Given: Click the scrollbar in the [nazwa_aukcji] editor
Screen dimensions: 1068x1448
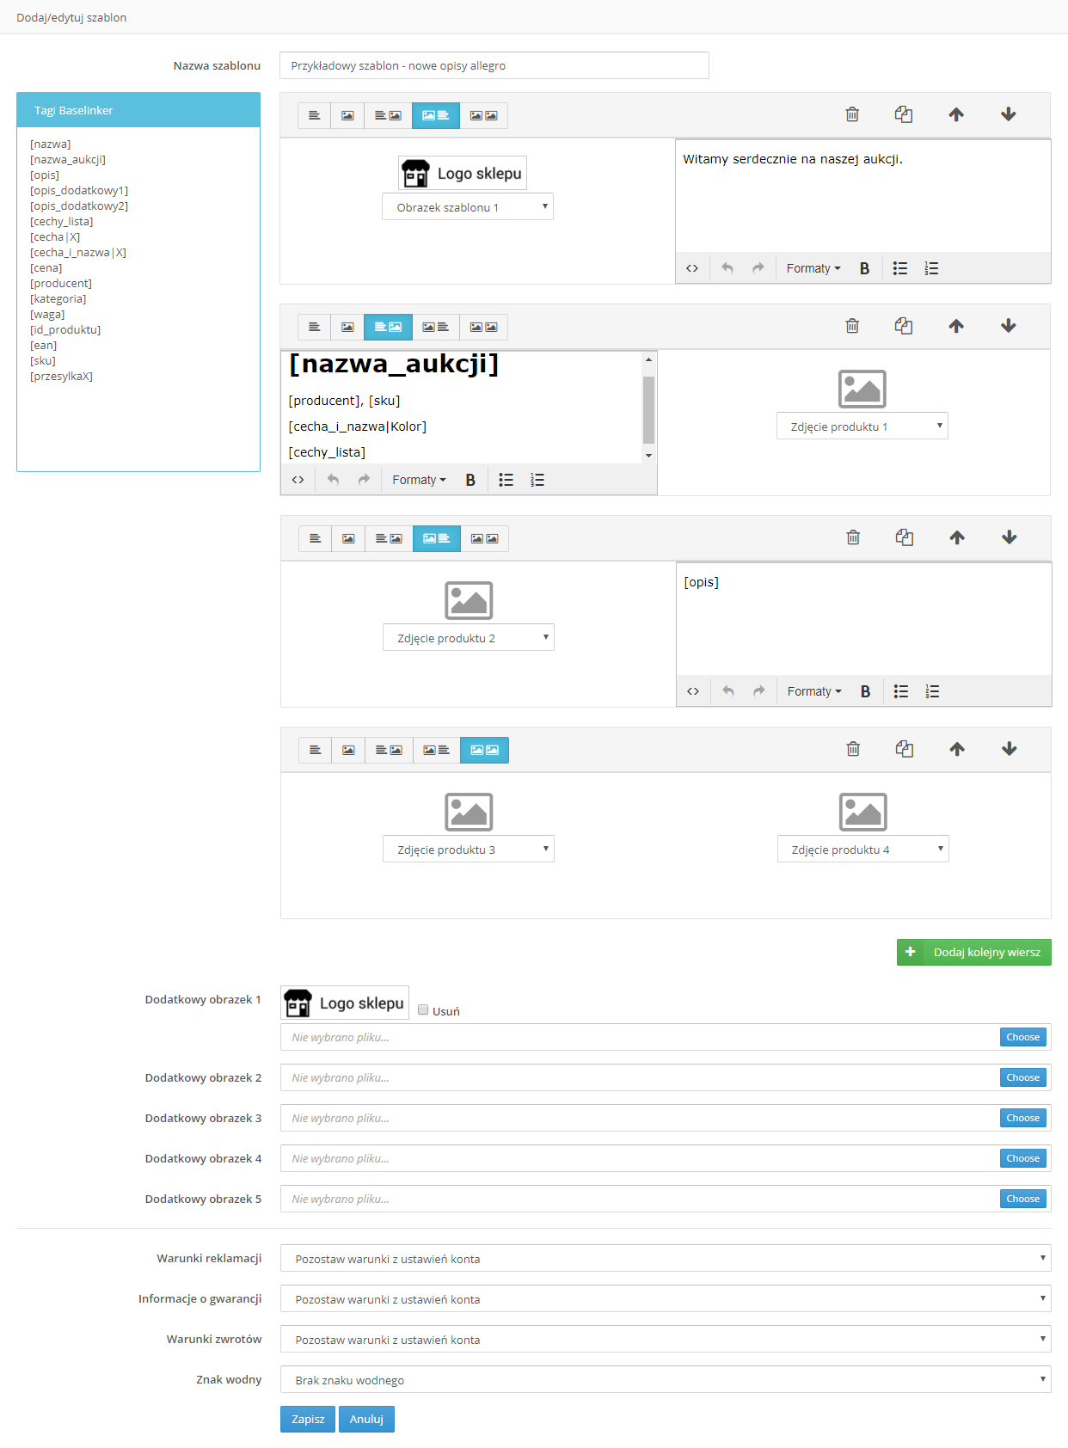Looking at the screenshot, I should [x=649, y=409].
